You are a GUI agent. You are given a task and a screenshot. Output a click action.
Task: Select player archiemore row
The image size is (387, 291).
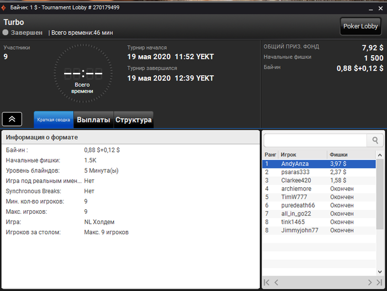319,189
